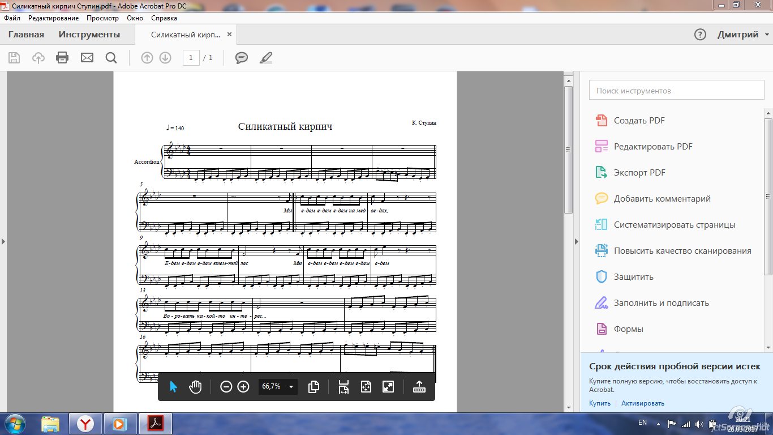The width and height of the screenshot is (773, 435).
Task: Click the Купить link
Action: click(599, 403)
